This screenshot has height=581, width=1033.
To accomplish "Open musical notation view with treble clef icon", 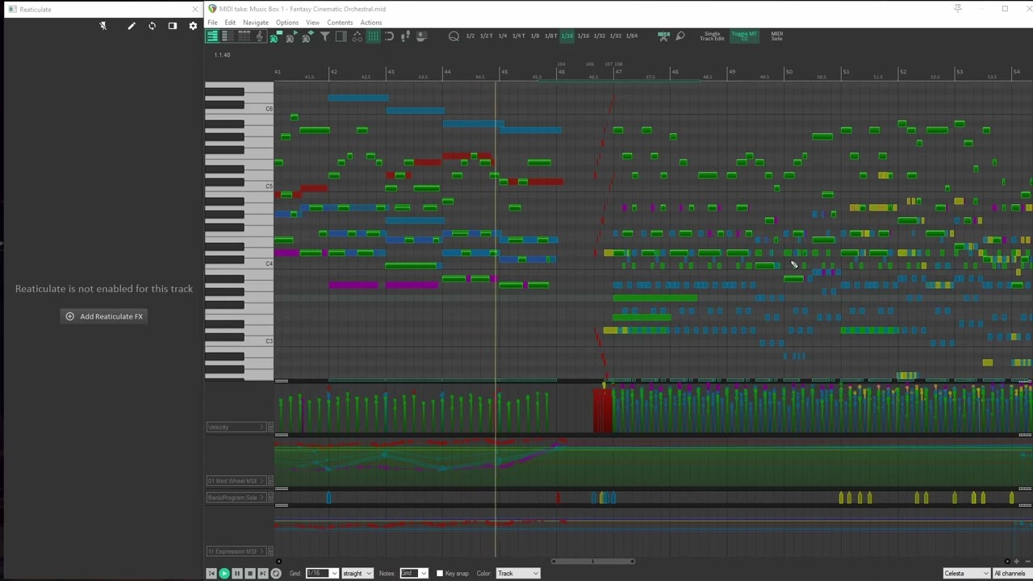I will click(x=259, y=36).
